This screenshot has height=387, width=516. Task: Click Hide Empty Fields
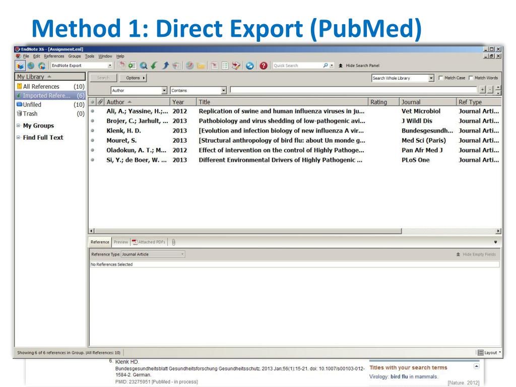[x=476, y=254]
